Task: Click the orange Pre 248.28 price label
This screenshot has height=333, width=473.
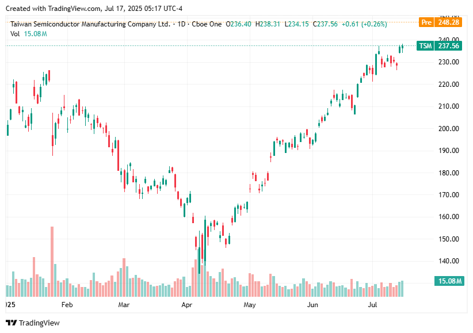Action: (440, 22)
